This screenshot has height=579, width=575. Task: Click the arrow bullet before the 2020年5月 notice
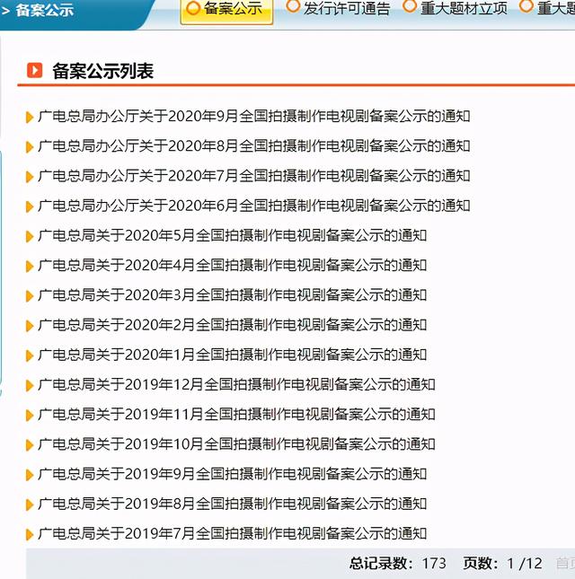pos(31,236)
